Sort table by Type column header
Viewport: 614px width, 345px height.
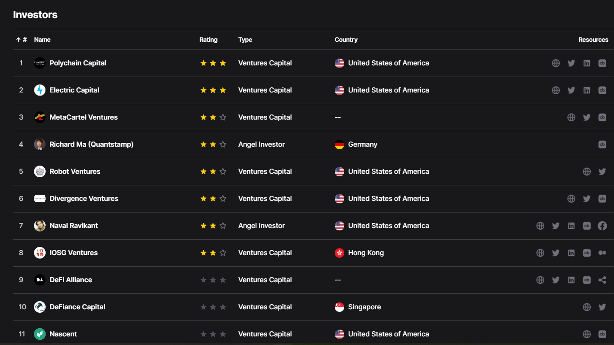point(245,40)
